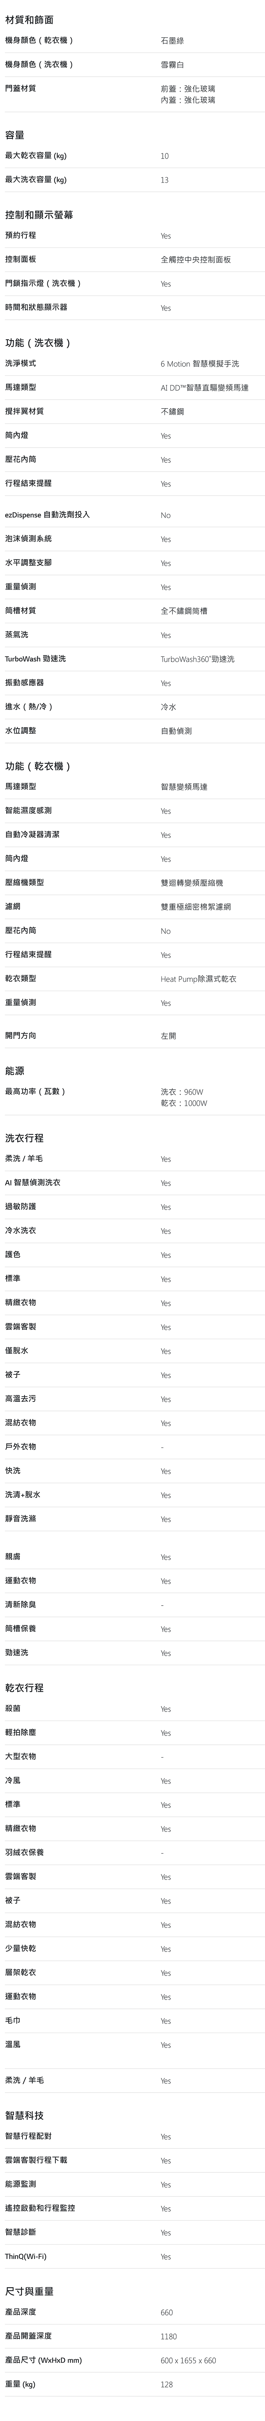Select the 全觸控中央控制面板 value text
The image size is (265, 2421).
196,259
